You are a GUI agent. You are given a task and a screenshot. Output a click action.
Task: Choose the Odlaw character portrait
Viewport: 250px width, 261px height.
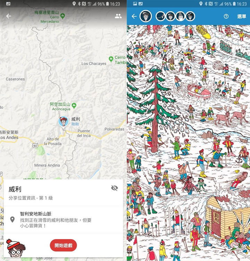pyautogui.click(x=190, y=16)
